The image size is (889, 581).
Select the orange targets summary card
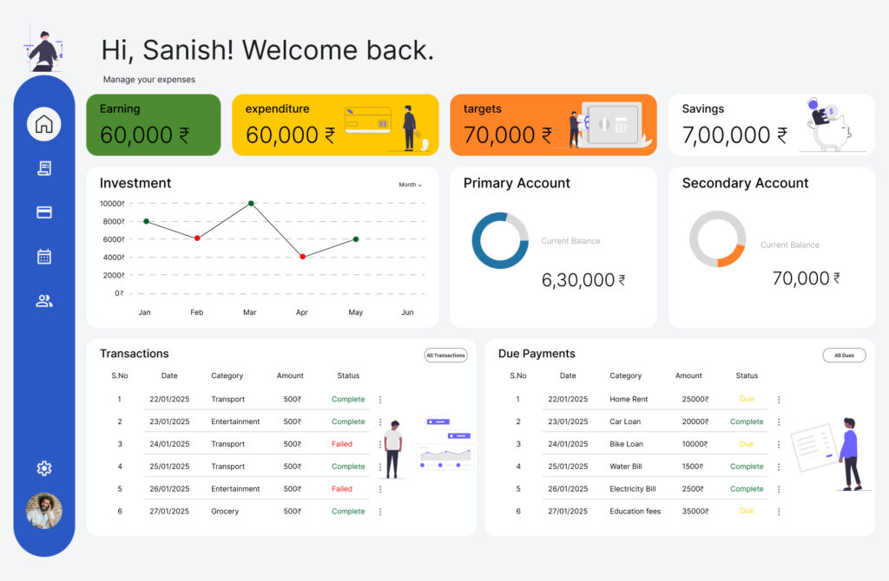point(553,125)
